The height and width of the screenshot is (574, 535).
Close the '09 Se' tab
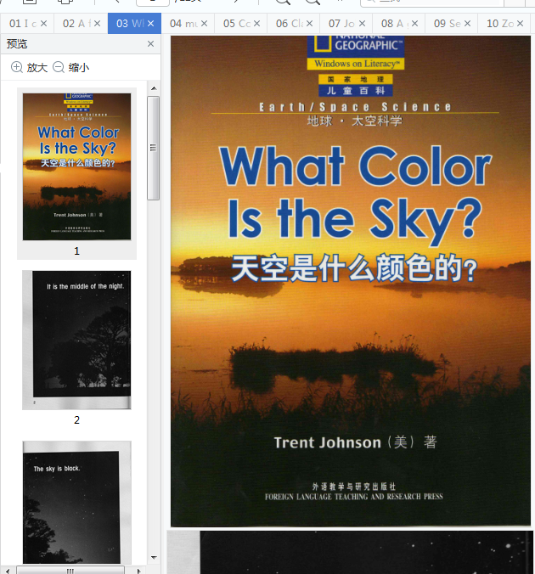pyautogui.click(x=467, y=24)
